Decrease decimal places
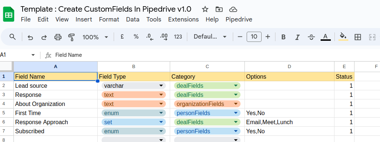The image size is (380, 142). tap(150, 37)
